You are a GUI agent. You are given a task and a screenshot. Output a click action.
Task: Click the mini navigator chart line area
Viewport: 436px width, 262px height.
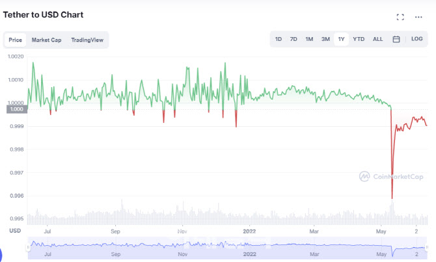coord(228,248)
